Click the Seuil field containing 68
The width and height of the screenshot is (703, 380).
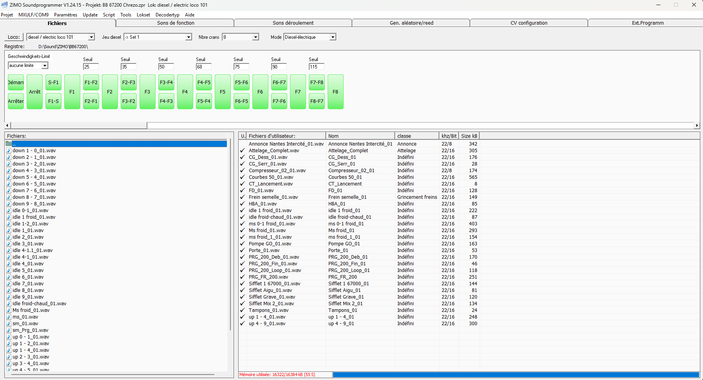[203, 67]
